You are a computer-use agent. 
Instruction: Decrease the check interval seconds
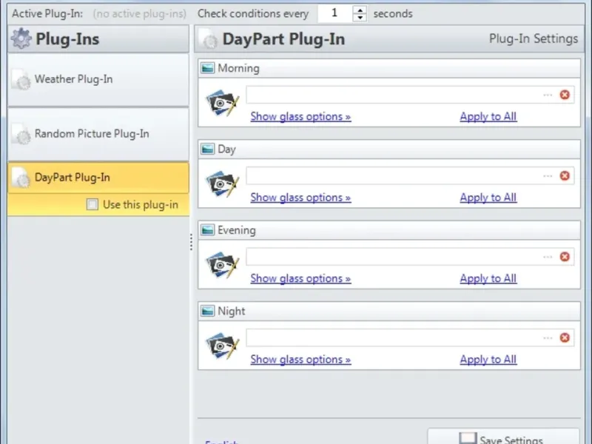[360, 17]
